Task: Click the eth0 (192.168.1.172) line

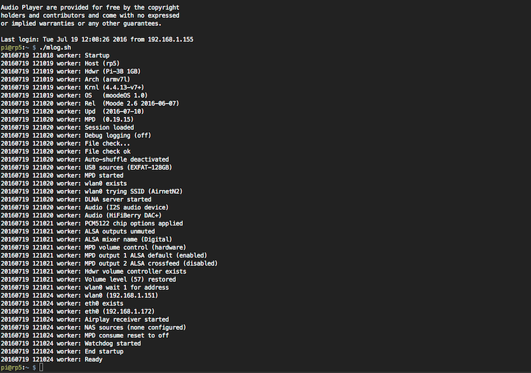Action: pyautogui.click(x=78, y=311)
